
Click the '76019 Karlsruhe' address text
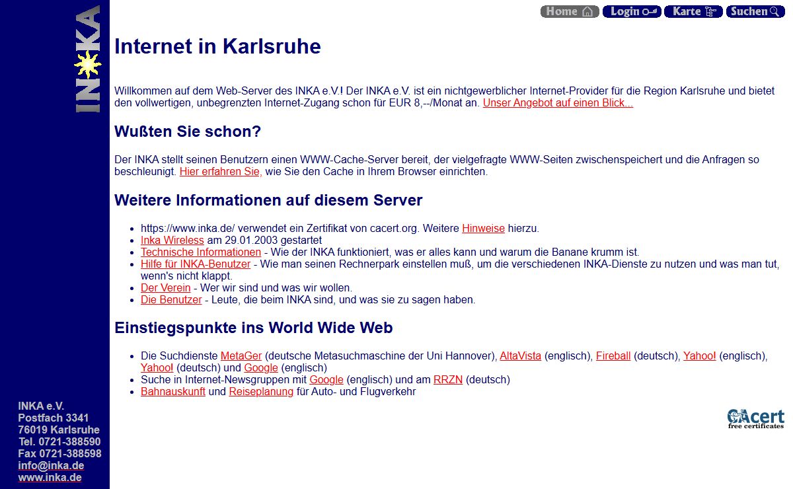(x=59, y=430)
